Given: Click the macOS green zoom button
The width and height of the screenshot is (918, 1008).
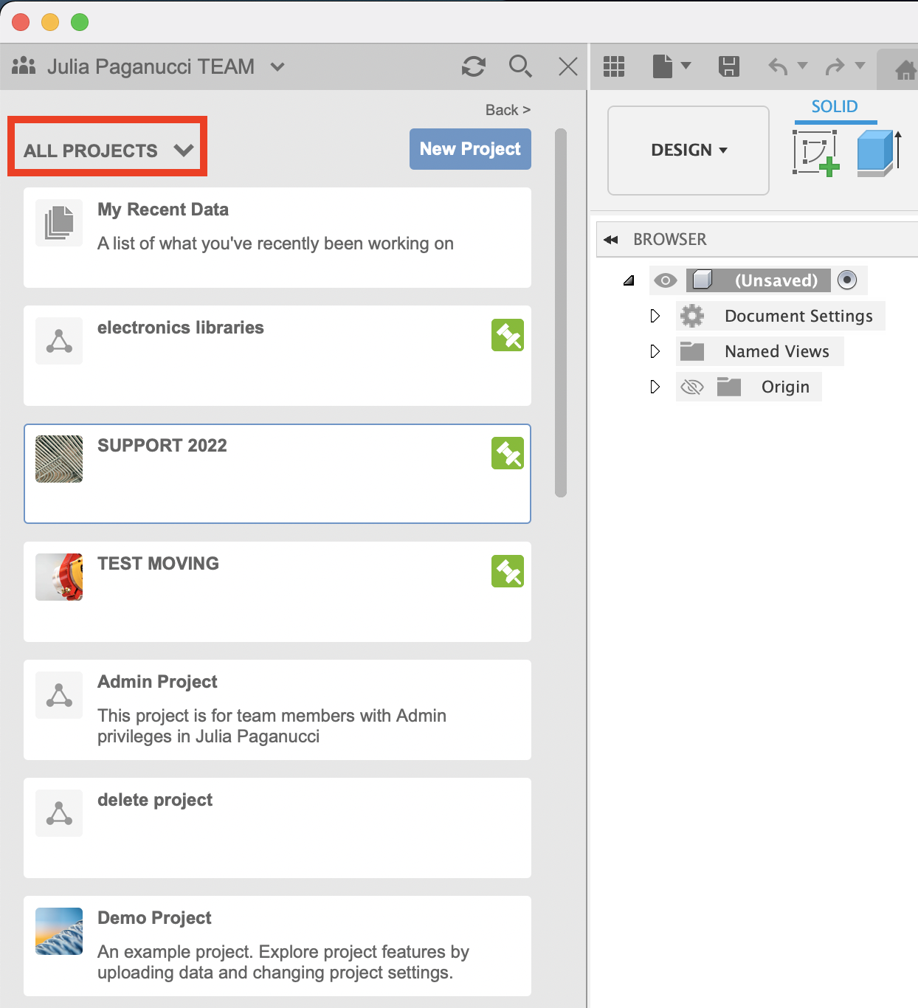Looking at the screenshot, I should pos(80,22).
